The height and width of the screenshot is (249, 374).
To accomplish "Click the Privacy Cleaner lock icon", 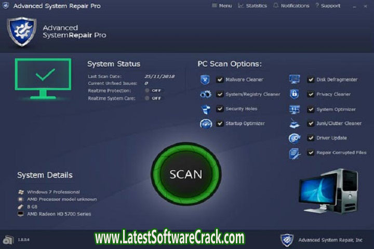I will [x=295, y=94].
